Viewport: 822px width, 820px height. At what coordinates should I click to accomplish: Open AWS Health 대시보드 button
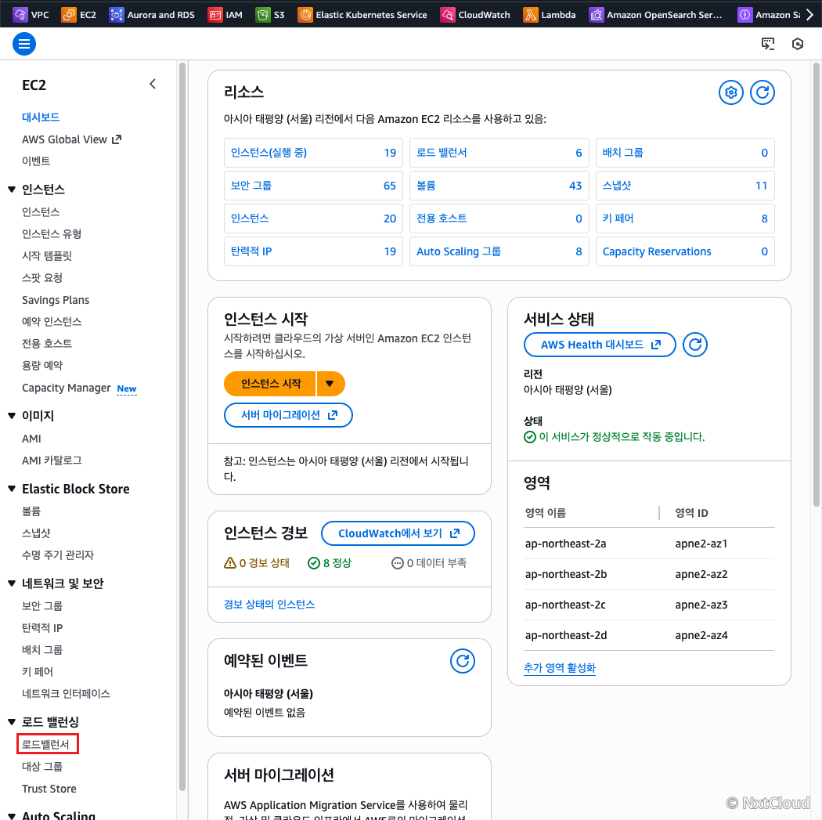click(600, 345)
